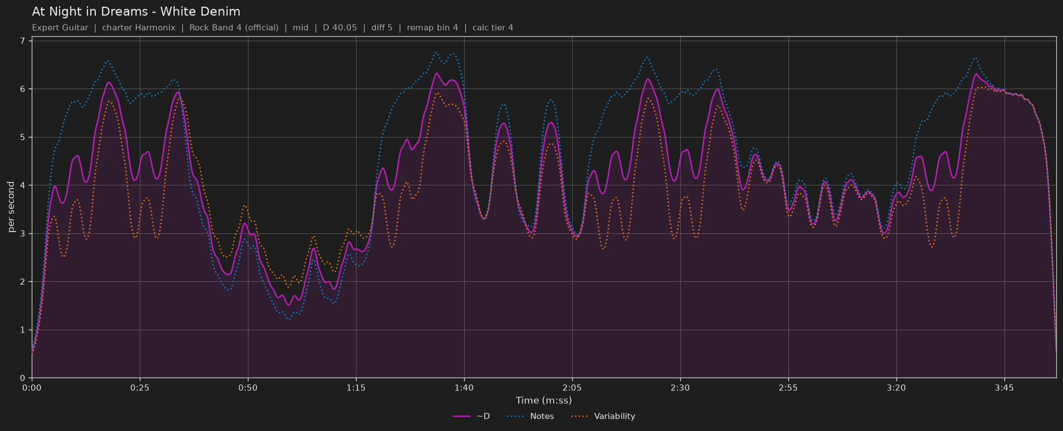Screen dimensions: 1063x431
Task: Click the 'calc tier 4' subtitle text
Action: point(493,27)
